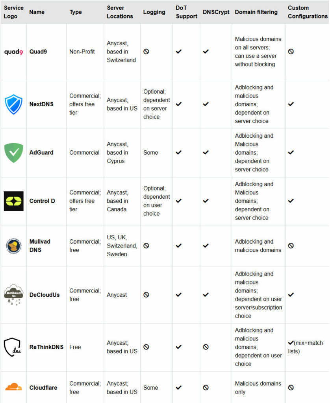Screen dimensions: 330x403
Task: Click the AdGuard green shield logo
Action: 14,153
